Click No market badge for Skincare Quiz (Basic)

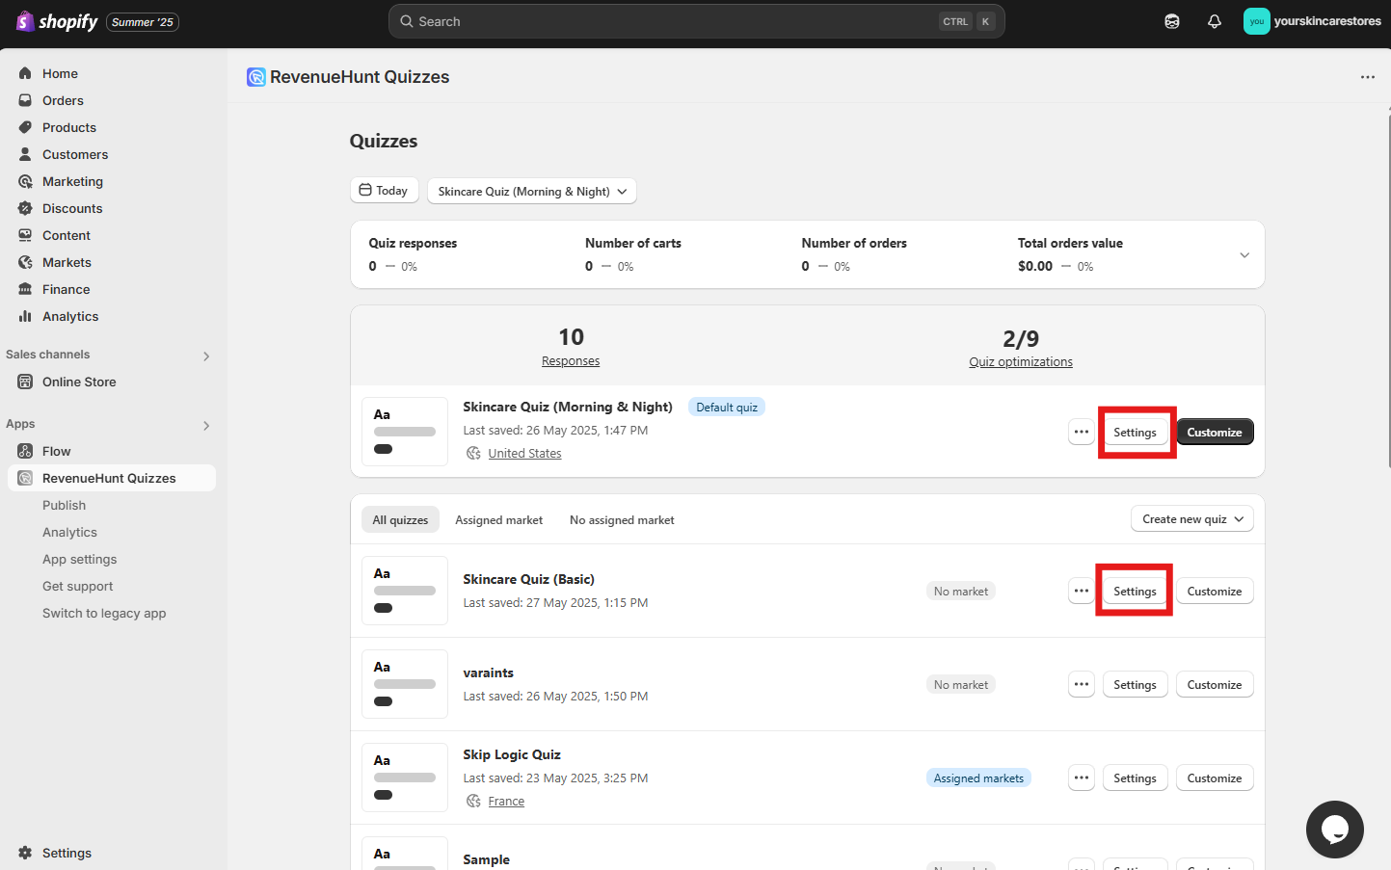[x=961, y=591]
